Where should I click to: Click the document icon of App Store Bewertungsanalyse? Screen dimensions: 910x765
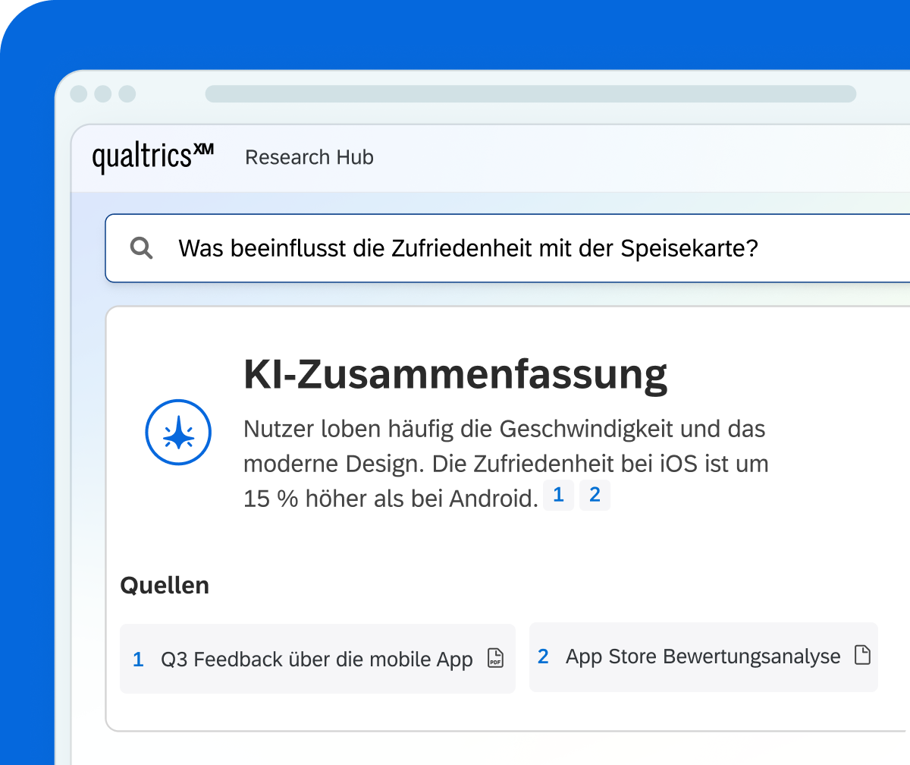862,655
